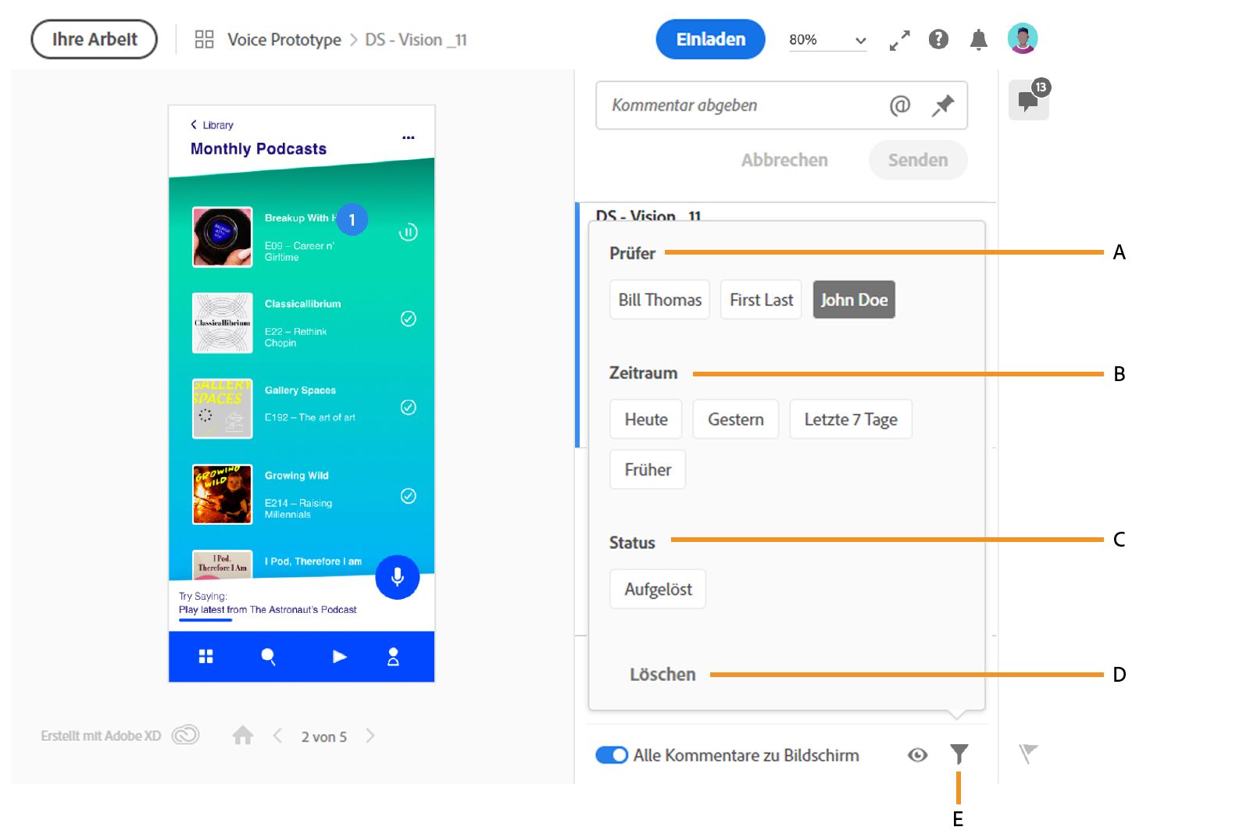
Task: Click the pause icon on Breakup podcast row
Action: 408,232
